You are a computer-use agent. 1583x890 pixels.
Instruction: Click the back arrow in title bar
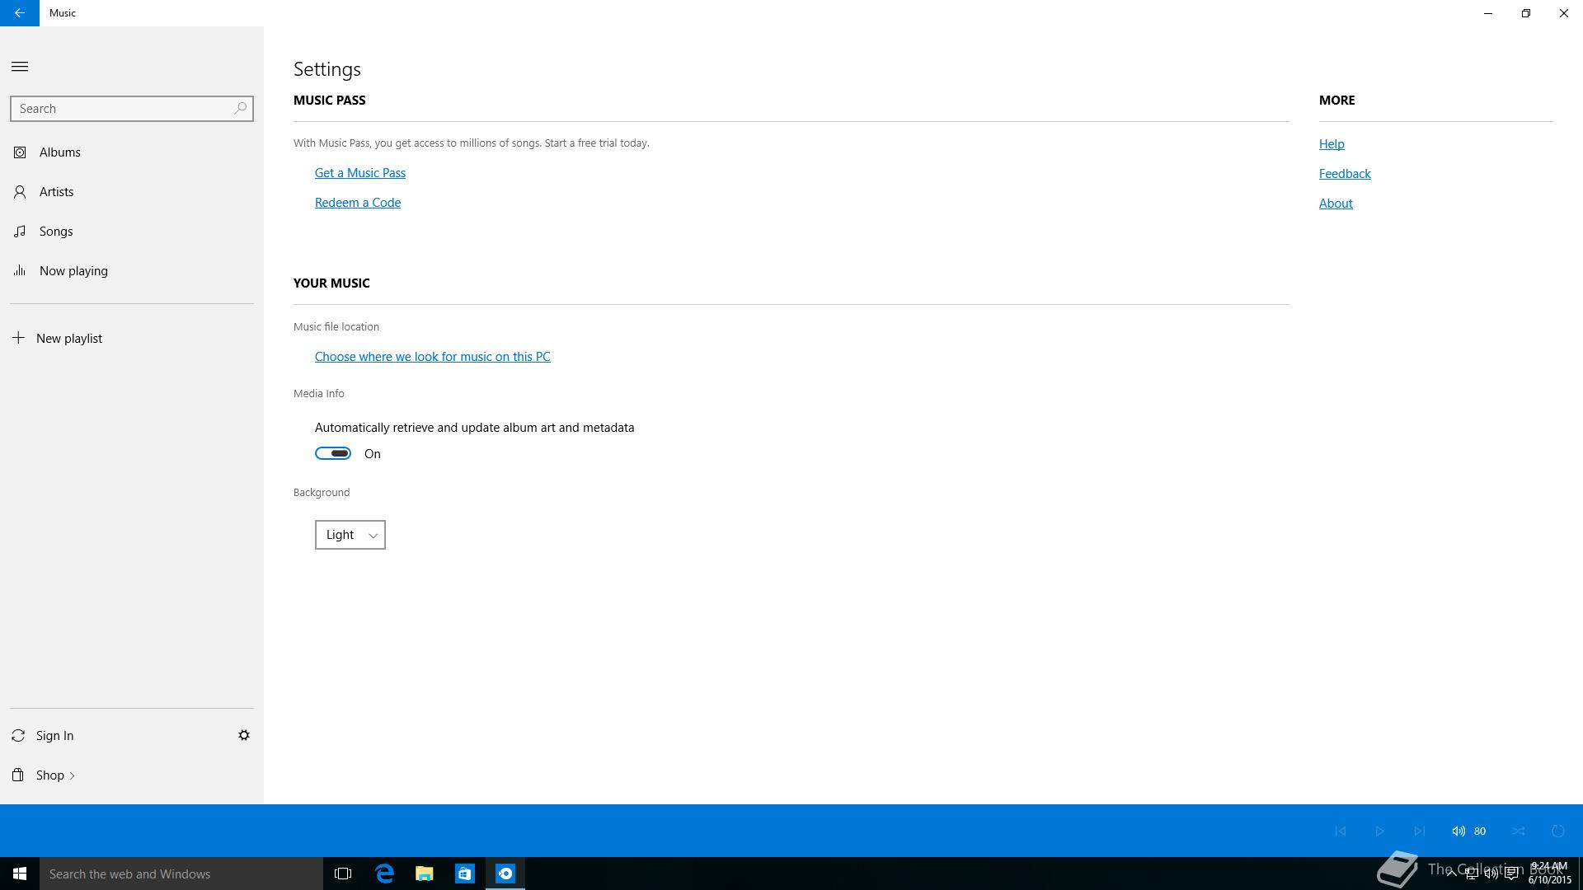click(19, 13)
